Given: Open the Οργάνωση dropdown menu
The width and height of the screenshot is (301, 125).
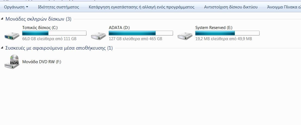Looking at the screenshot, I should point(16,7).
